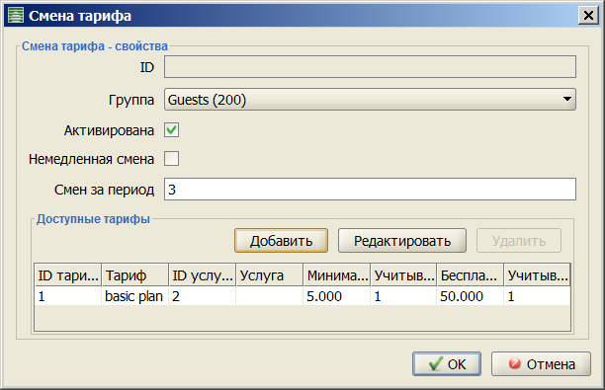Sort by the ID услу... column header
Image resolution: width=605 pixels, height=390 pixels.
tap(203, 275)
